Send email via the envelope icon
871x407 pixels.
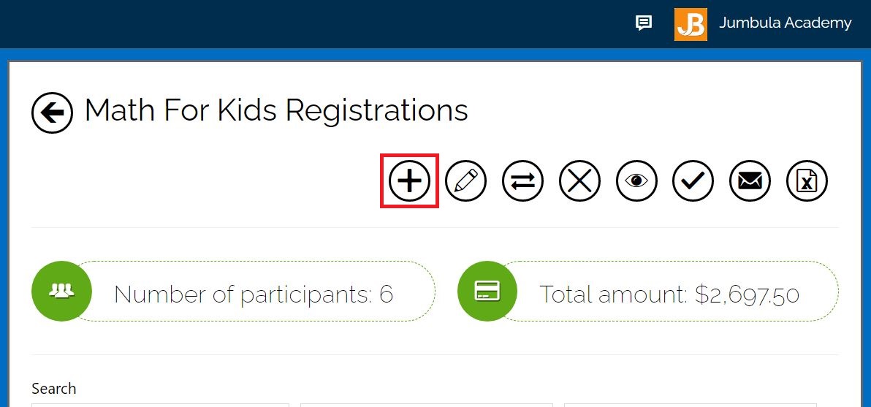click(x=750, y=181)
